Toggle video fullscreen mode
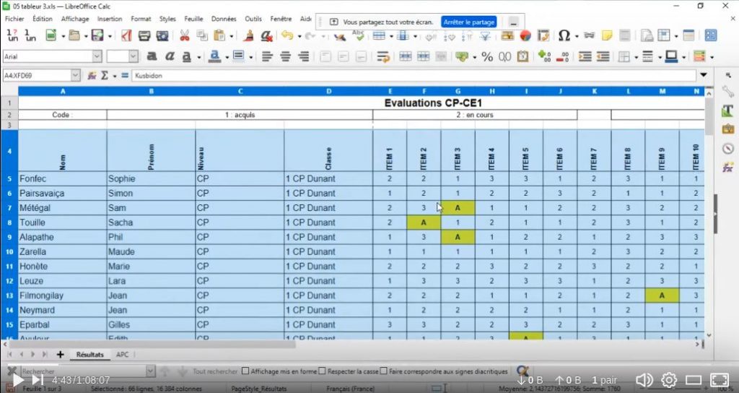 [720, 380]
